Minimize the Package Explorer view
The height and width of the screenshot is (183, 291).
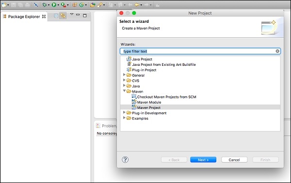[78, 15]
